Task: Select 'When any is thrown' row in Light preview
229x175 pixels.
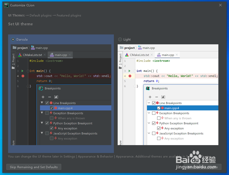Action: coord(182,118)
